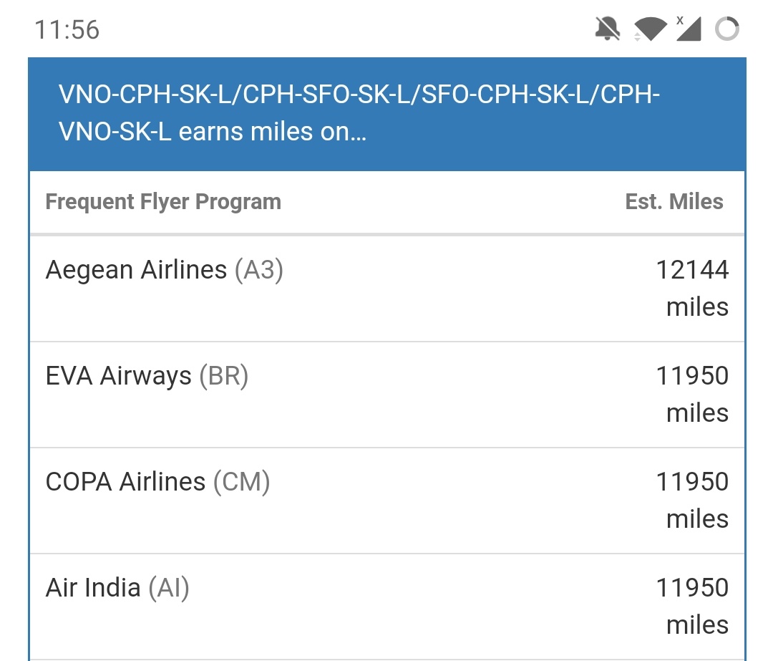This screenshot has height=661, width=773.
Task: Tap the (A3) airline code label
Action: (259, 270)
